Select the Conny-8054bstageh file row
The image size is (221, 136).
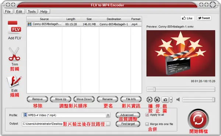click(84, 24)
